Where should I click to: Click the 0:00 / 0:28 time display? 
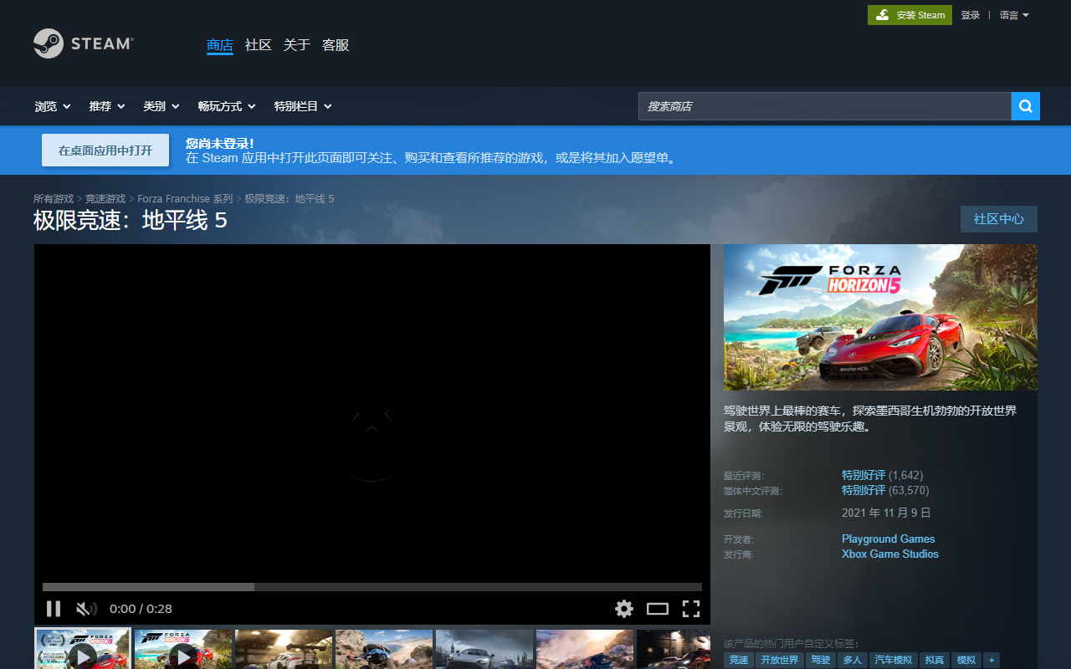click(141, 609)
